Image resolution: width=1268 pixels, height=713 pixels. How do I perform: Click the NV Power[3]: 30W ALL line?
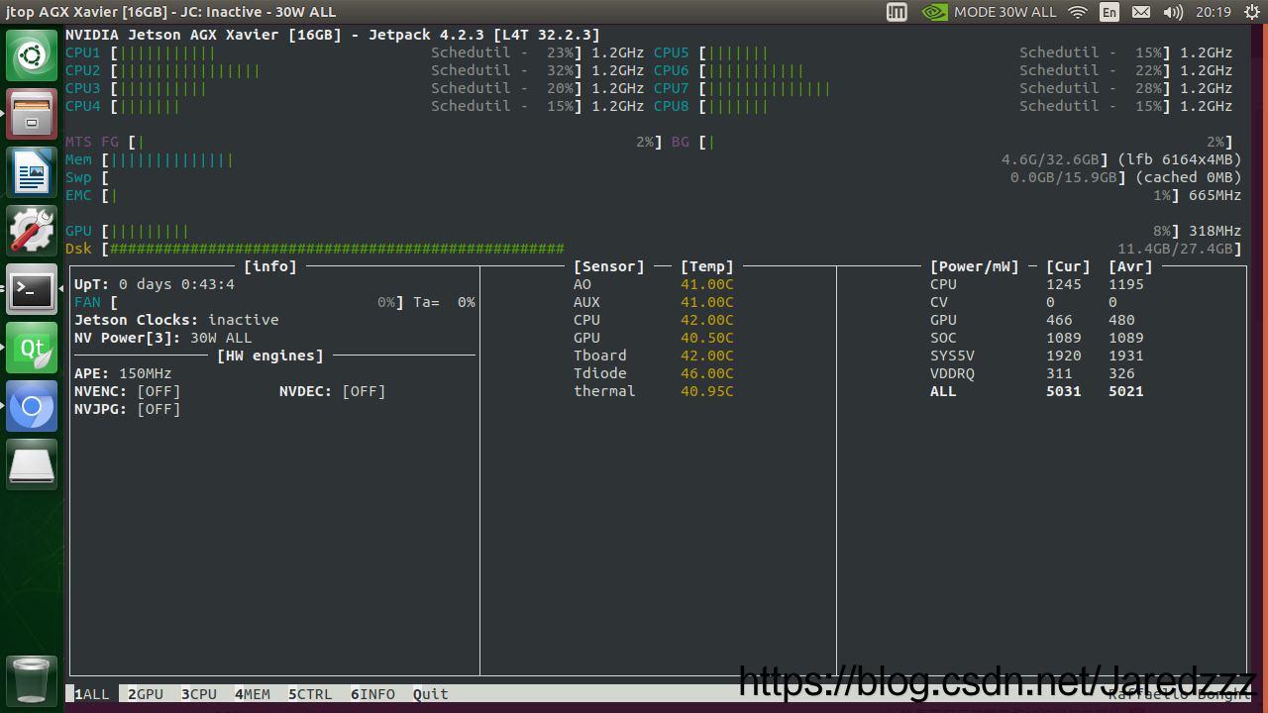point(163,338)
